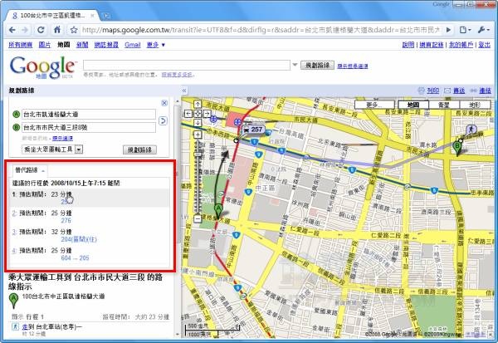This screenshot has width=498, height=343.
Task: Select the green B marker on the map
Action: tap(457, 148)
